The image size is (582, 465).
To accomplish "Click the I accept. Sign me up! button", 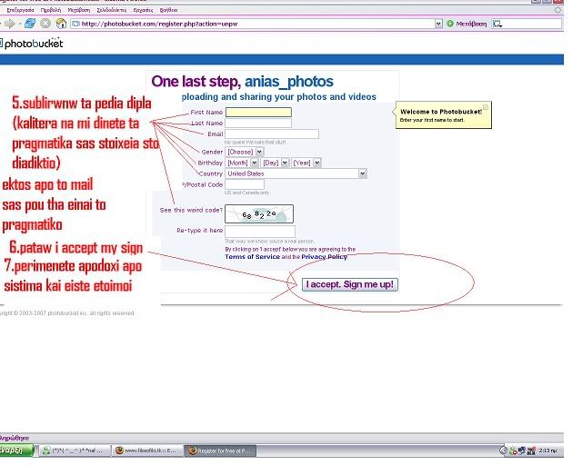I will [350, 284].
